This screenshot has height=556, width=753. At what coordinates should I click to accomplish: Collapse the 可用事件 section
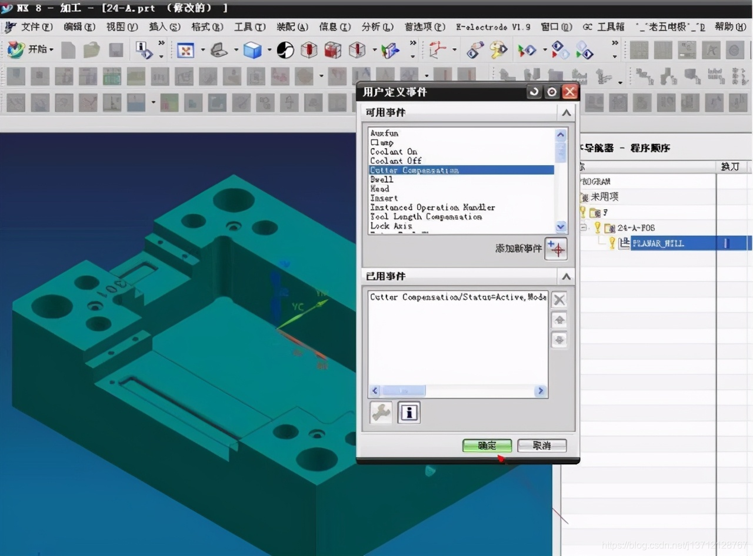coord(566,112)
